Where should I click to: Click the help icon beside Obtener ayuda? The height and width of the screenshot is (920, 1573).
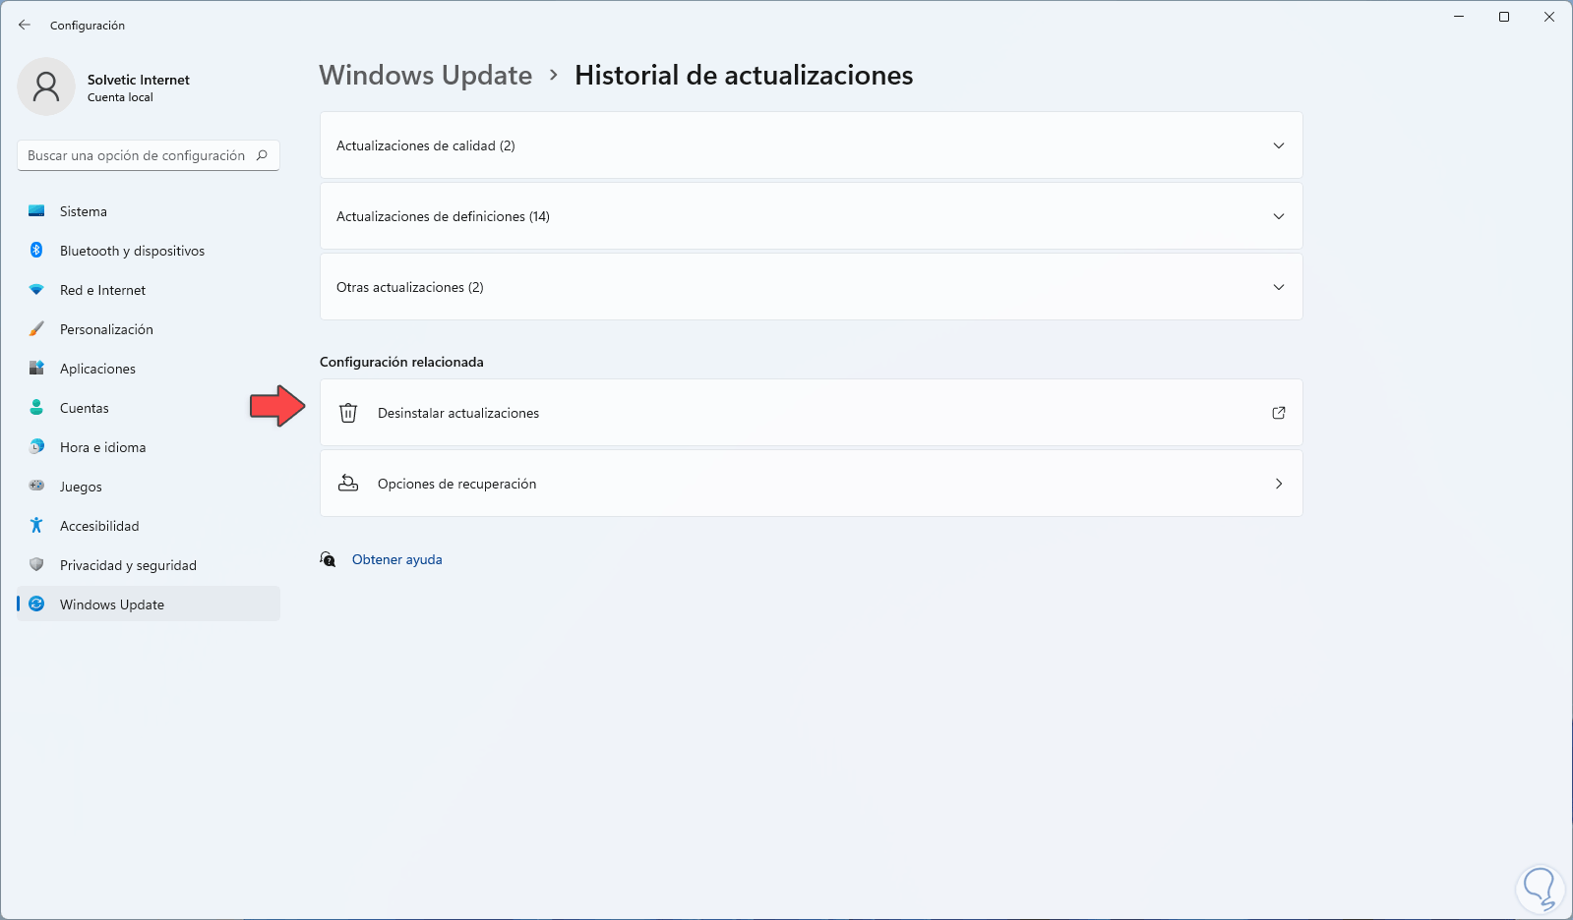point(329,559)
